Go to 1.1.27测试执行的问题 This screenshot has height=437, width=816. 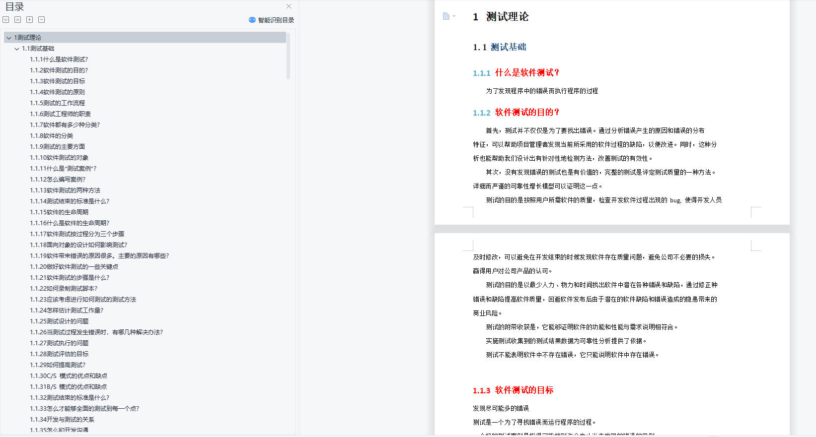tap(59, 343)
